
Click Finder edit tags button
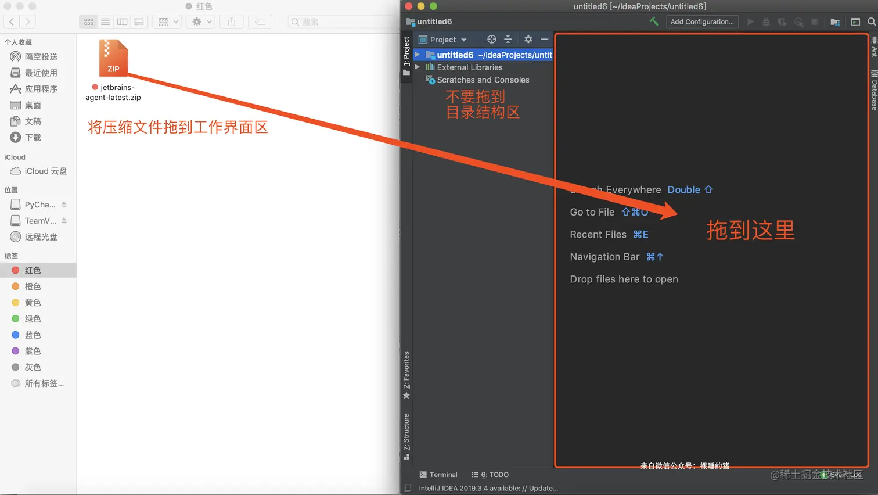point(260,21)
